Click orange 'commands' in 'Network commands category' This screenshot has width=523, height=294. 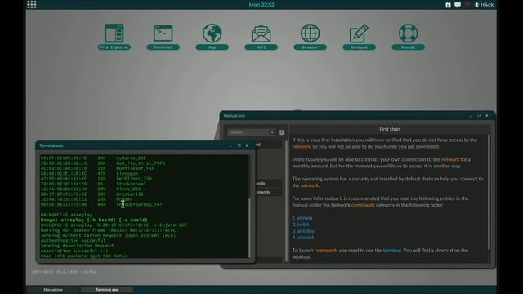click(363, 205)
